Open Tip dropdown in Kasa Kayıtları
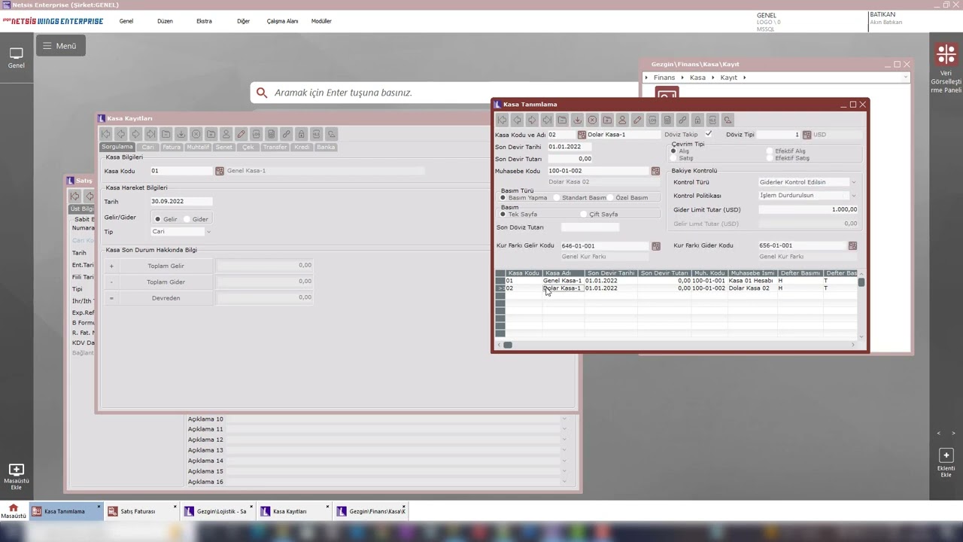The height and width of the screenshot is (542, 963). pos(208,232)
